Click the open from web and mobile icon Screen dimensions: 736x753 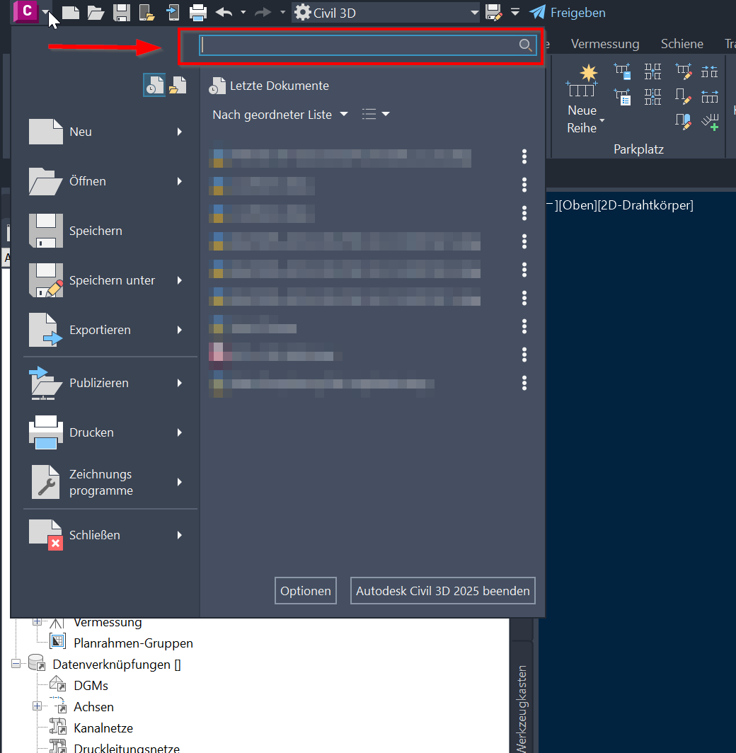(147, 13)
